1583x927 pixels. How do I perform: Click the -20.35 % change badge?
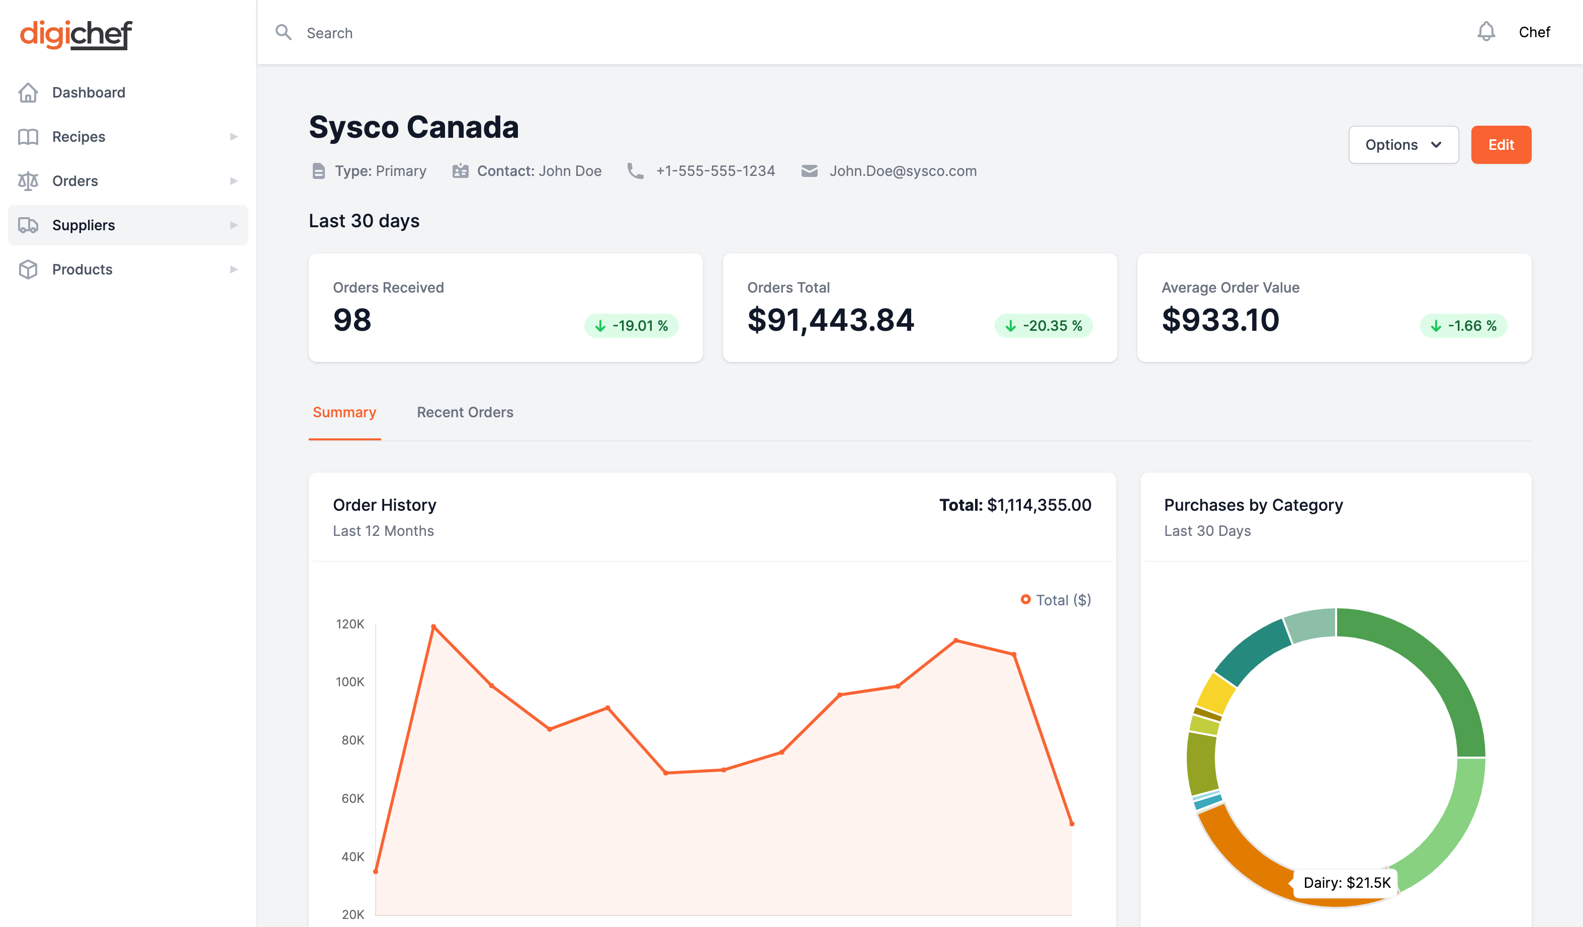1043,326
